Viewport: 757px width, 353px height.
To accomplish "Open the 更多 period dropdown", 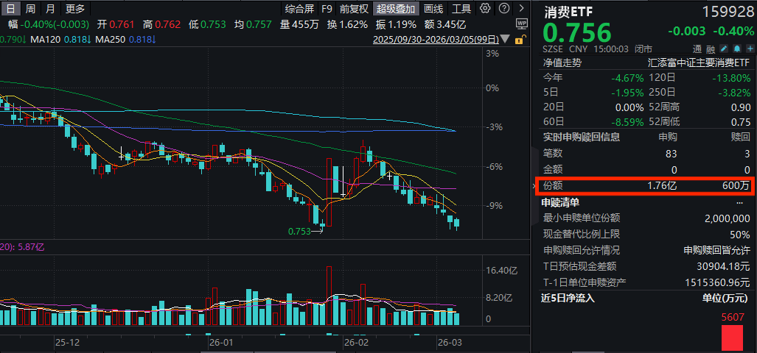I will (x=74, y=9).
